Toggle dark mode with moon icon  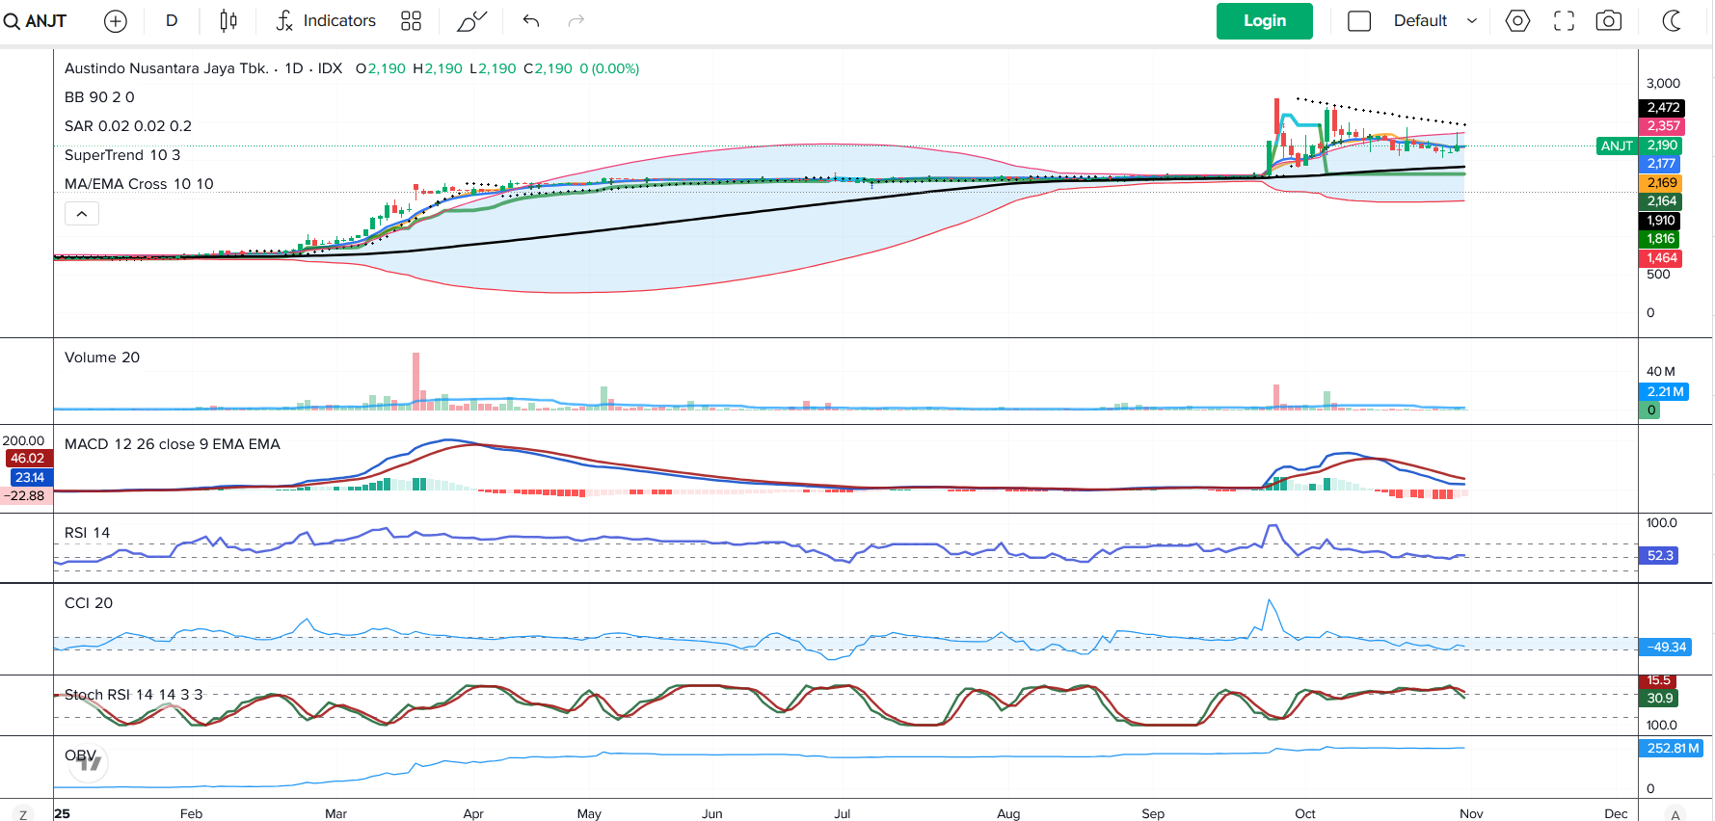coord(1673,21)
